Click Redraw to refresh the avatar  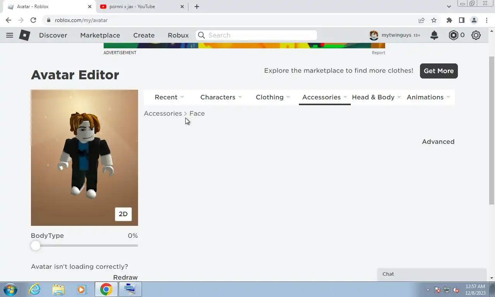click(x=125, y=277)
